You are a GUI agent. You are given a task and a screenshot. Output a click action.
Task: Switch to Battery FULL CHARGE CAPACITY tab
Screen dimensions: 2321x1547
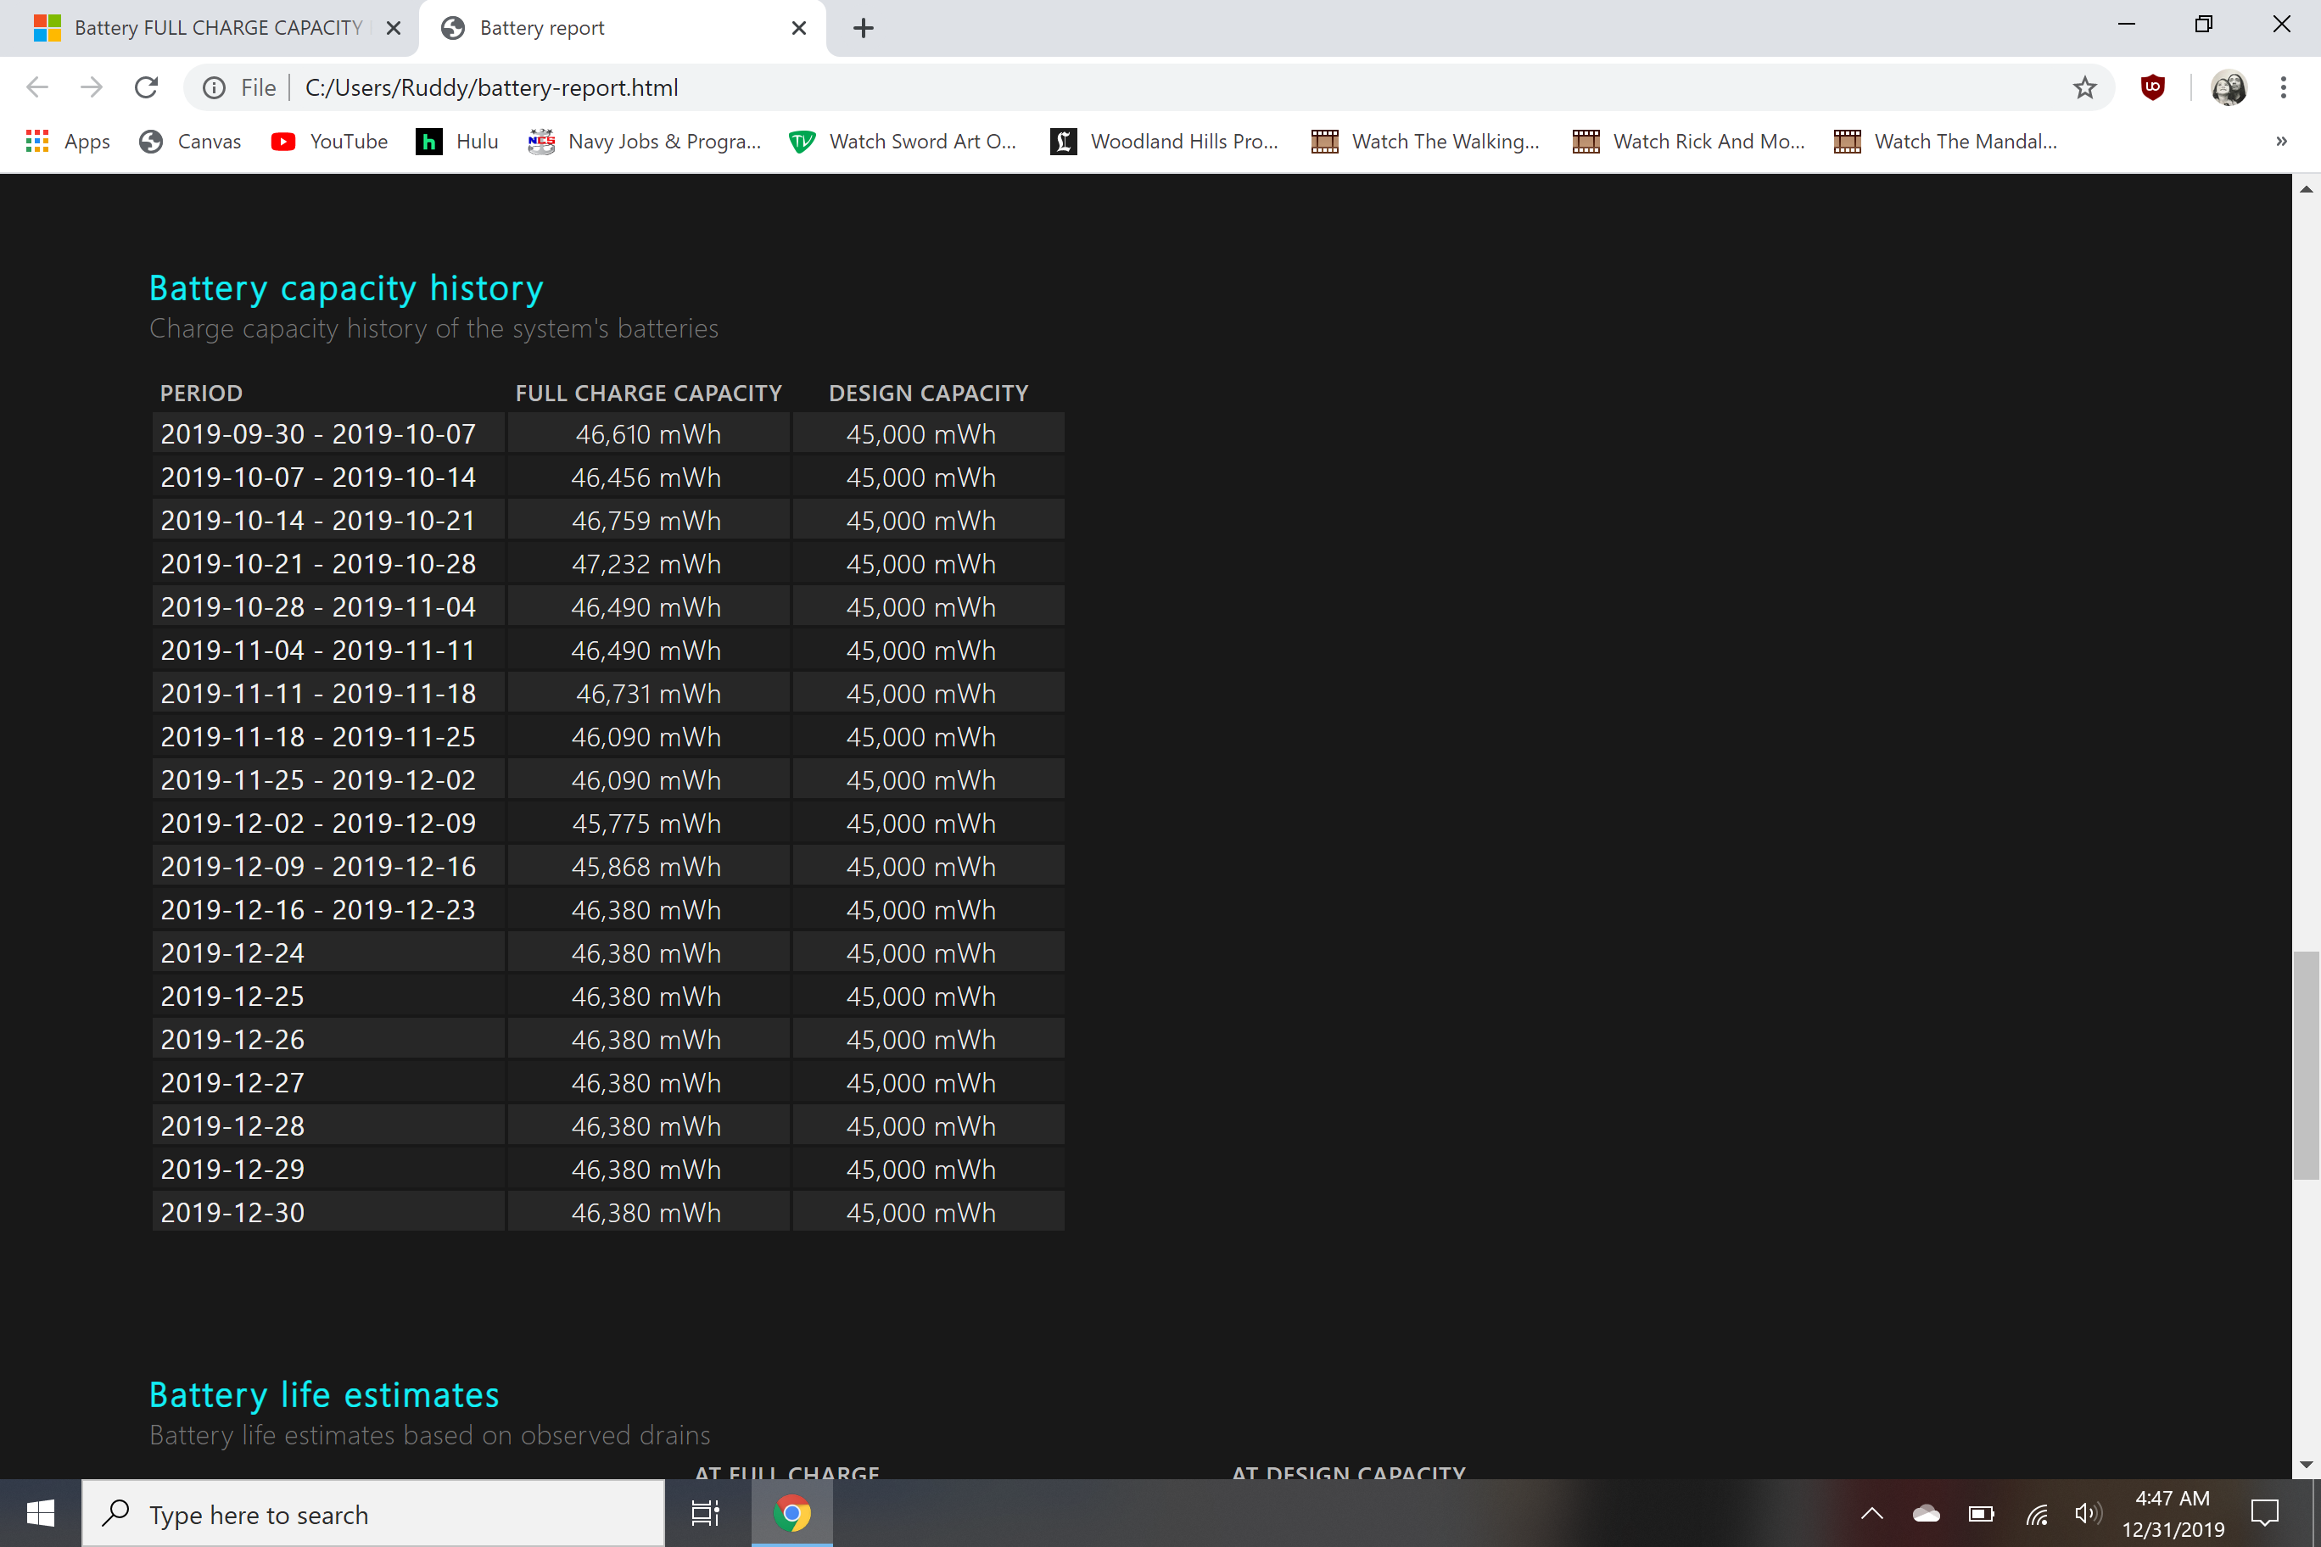pyautogui.click(x=217, y=28)
